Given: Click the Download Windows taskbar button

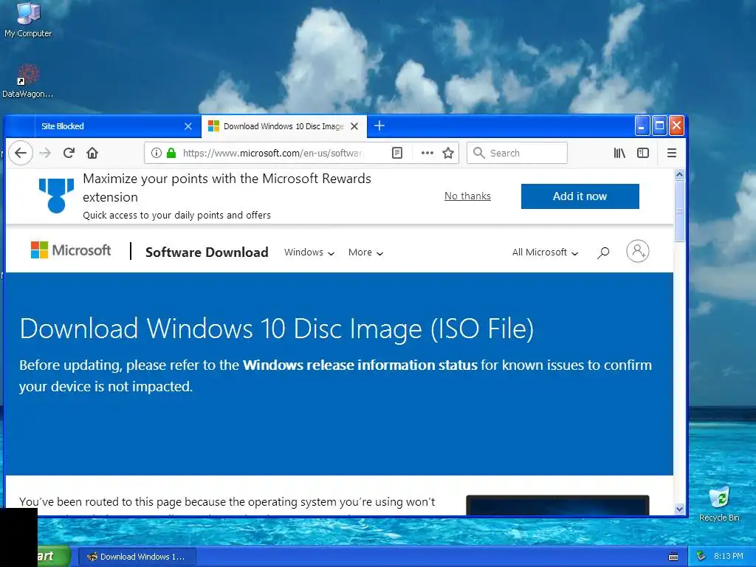Looking at the screenshot, I should pos(137,557).
